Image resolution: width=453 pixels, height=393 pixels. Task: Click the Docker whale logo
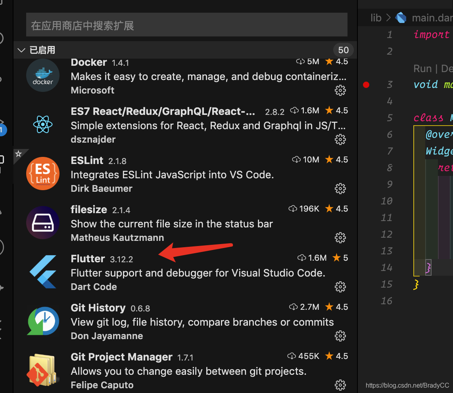(x=43, y=75)
